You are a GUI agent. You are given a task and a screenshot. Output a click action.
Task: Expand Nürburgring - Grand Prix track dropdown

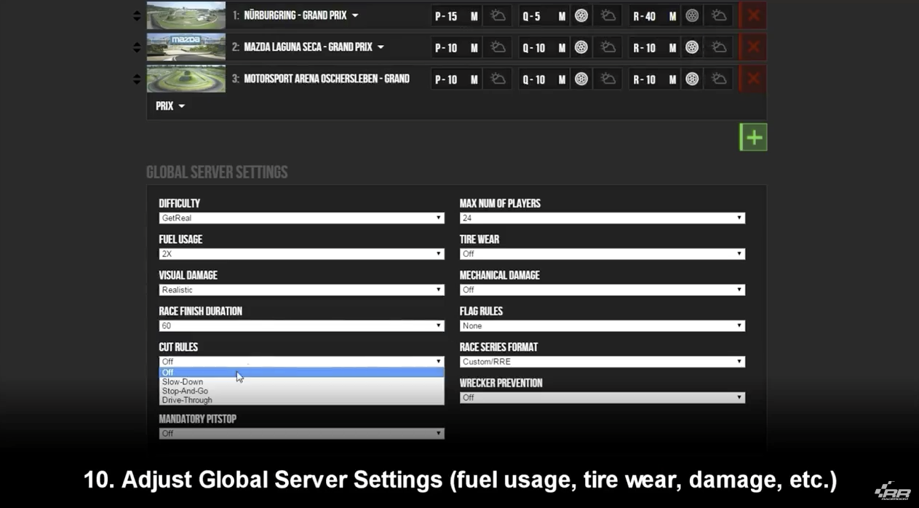355,15
